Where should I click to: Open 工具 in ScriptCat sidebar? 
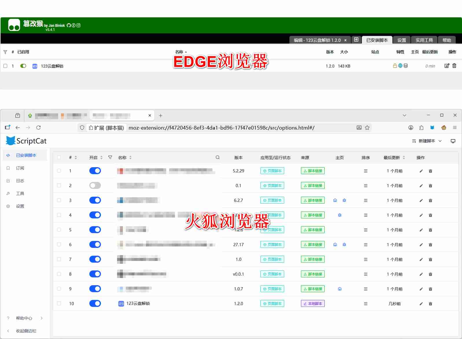pos(20,194)
